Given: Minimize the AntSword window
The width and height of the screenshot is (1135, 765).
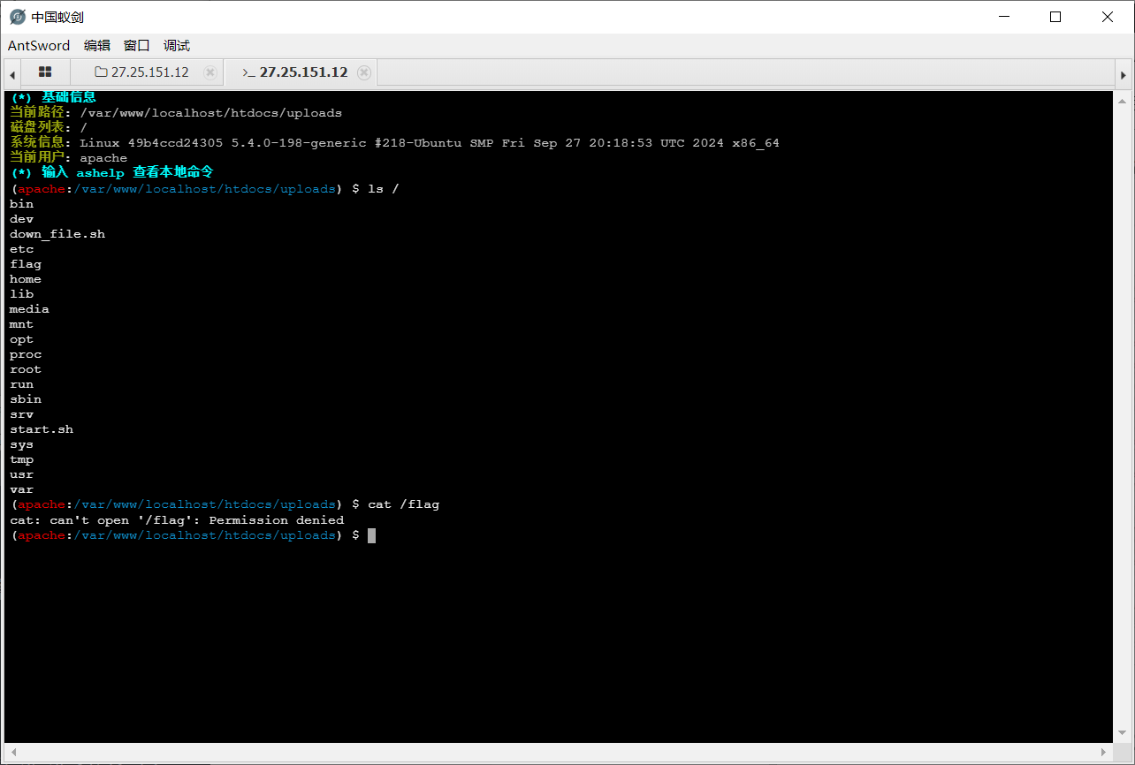Looking at the screenshot, I should tap(1003, 17).
